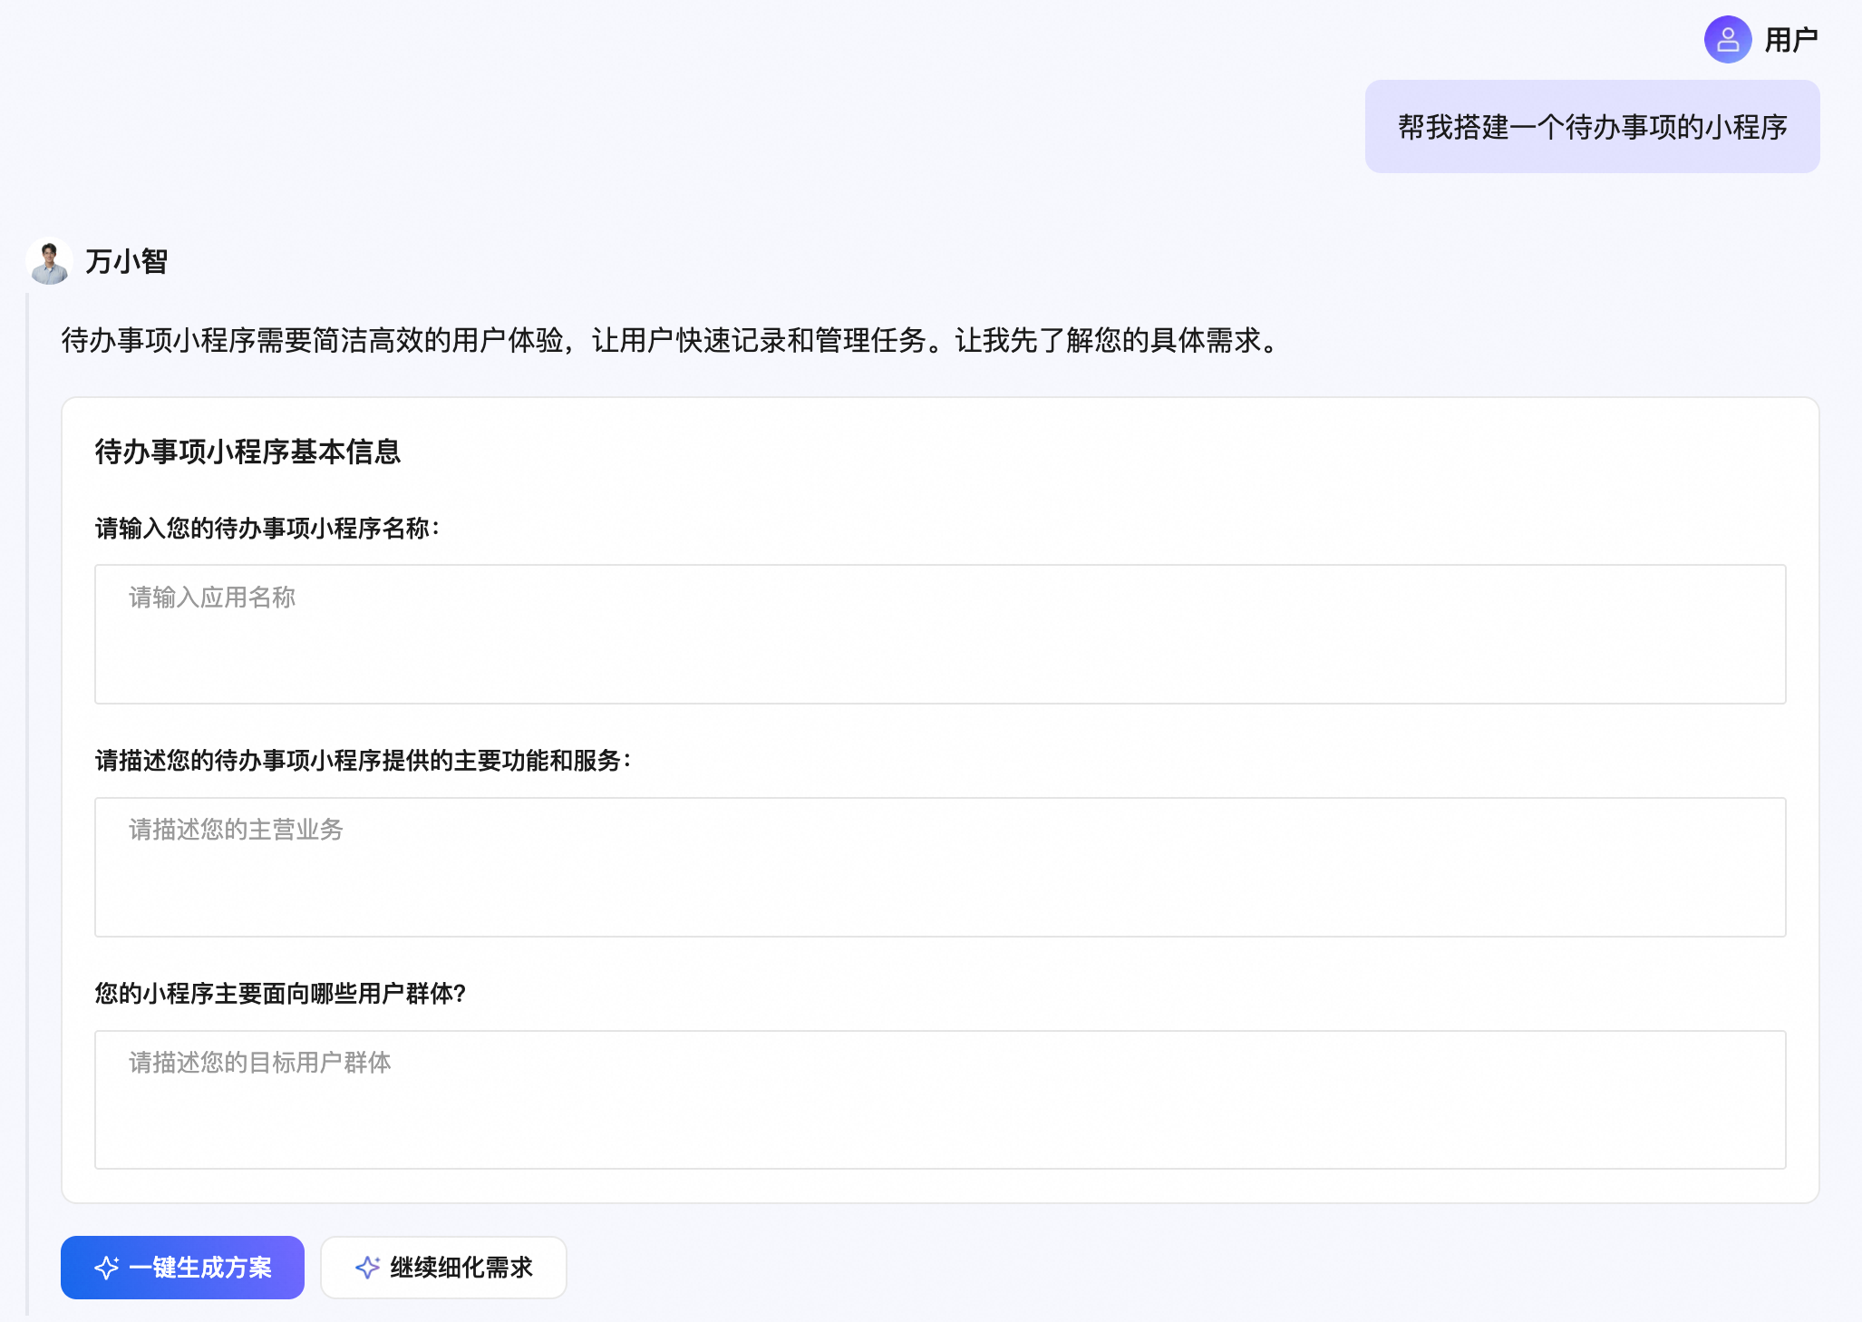Click the 继续细化需求 button
Screen dimensions: 1862x1322
pos(443,1268)
